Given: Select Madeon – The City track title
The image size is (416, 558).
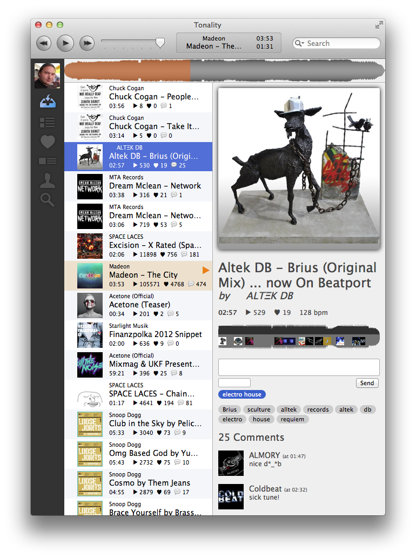Looking at the screenshot, I should (x=143, y=275).
